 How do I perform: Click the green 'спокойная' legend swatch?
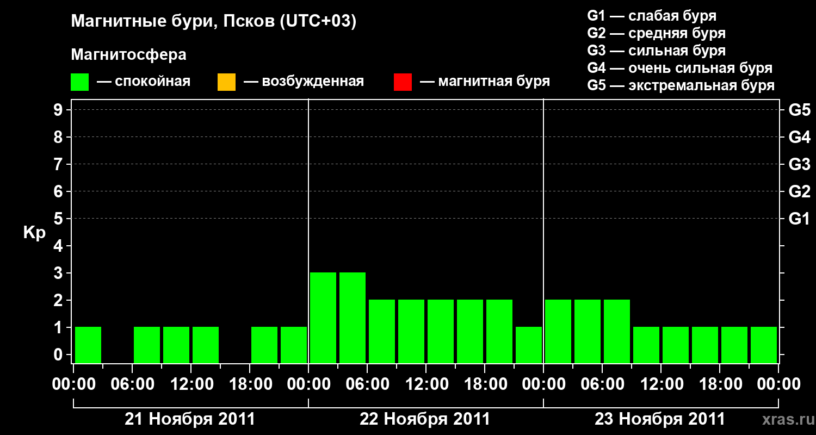coord(79,82)
